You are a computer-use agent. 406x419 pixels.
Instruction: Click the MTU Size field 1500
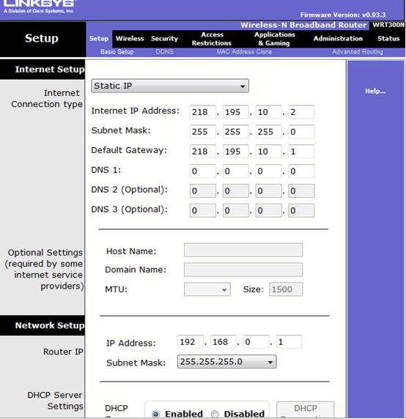click(x=286, y=289)
